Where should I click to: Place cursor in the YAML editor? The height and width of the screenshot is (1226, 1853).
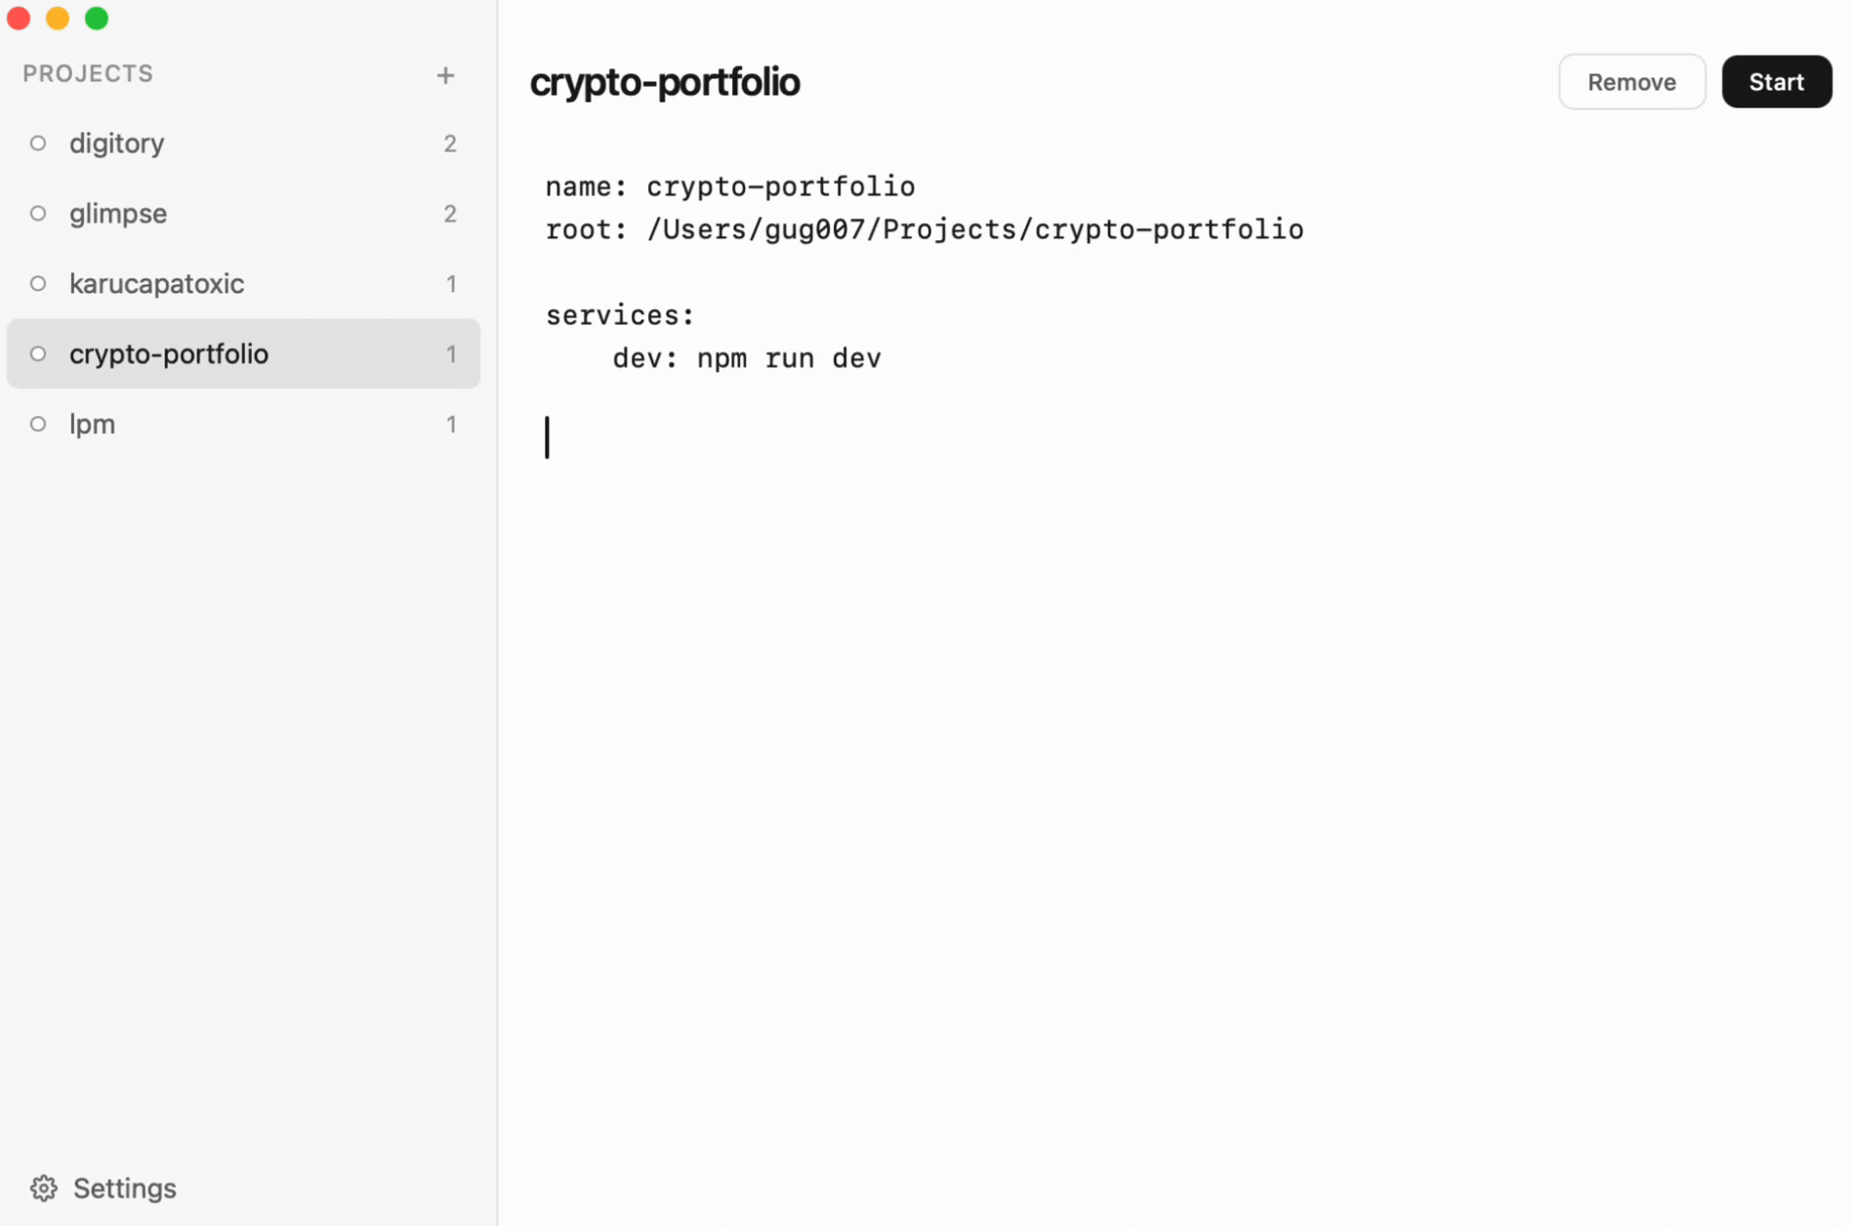[879, 437]
